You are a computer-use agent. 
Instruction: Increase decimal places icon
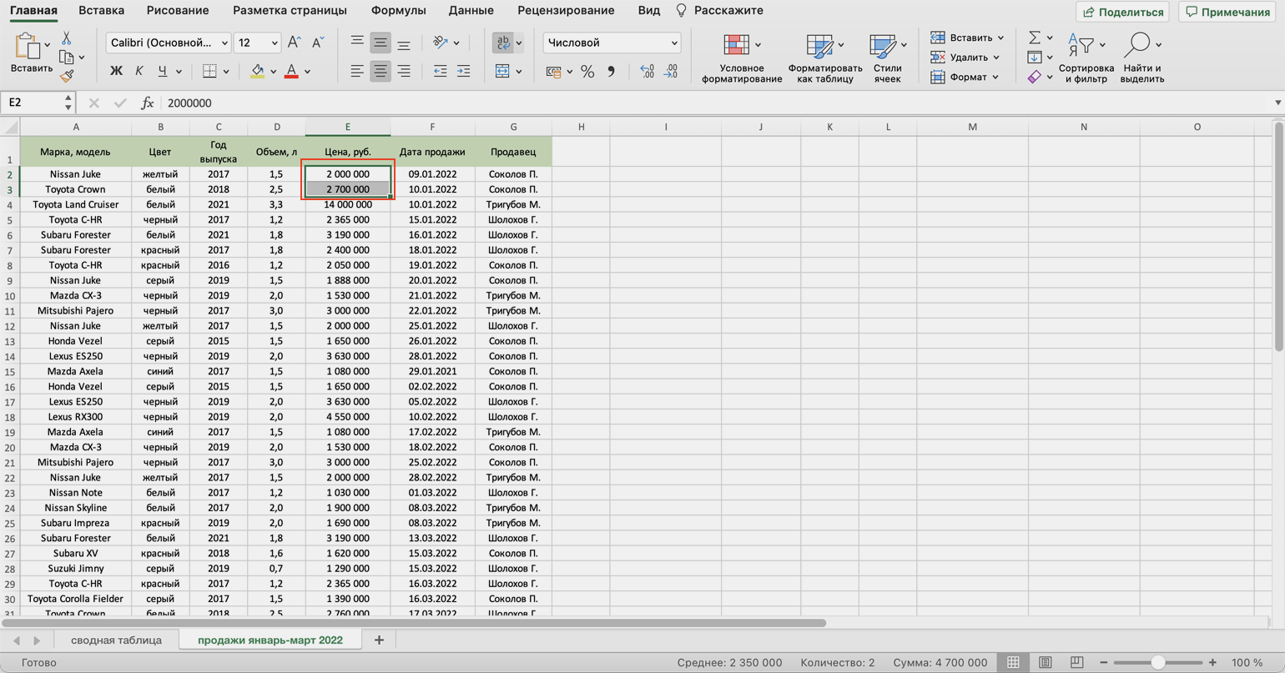647,72
